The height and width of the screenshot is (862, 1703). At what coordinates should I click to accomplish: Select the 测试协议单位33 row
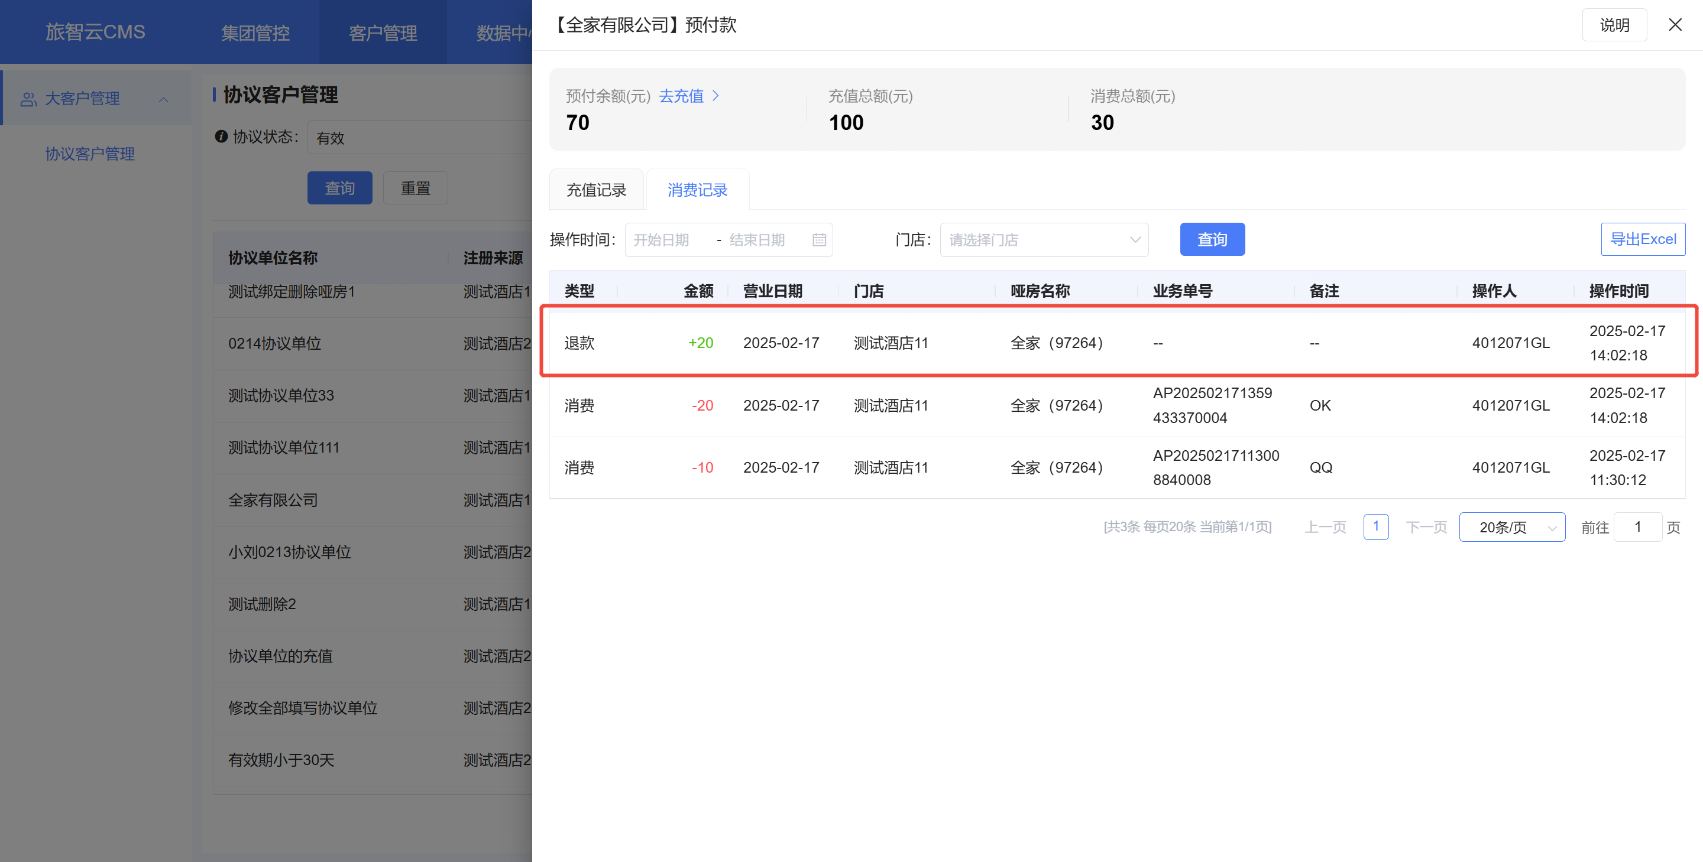coord(373,396)
